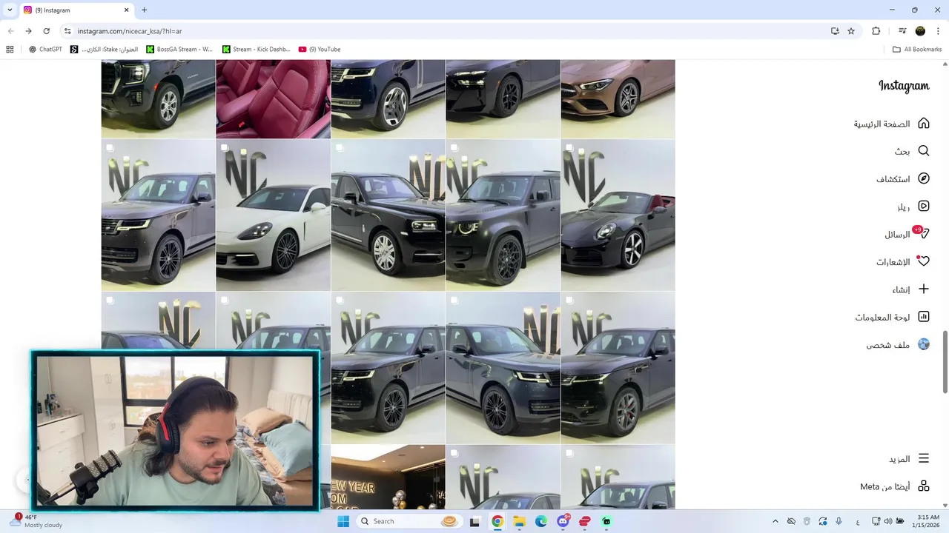Viewport: 949px width, 533px height.
Task: Open Discord from the taskbar
Action: coord(563,521)
